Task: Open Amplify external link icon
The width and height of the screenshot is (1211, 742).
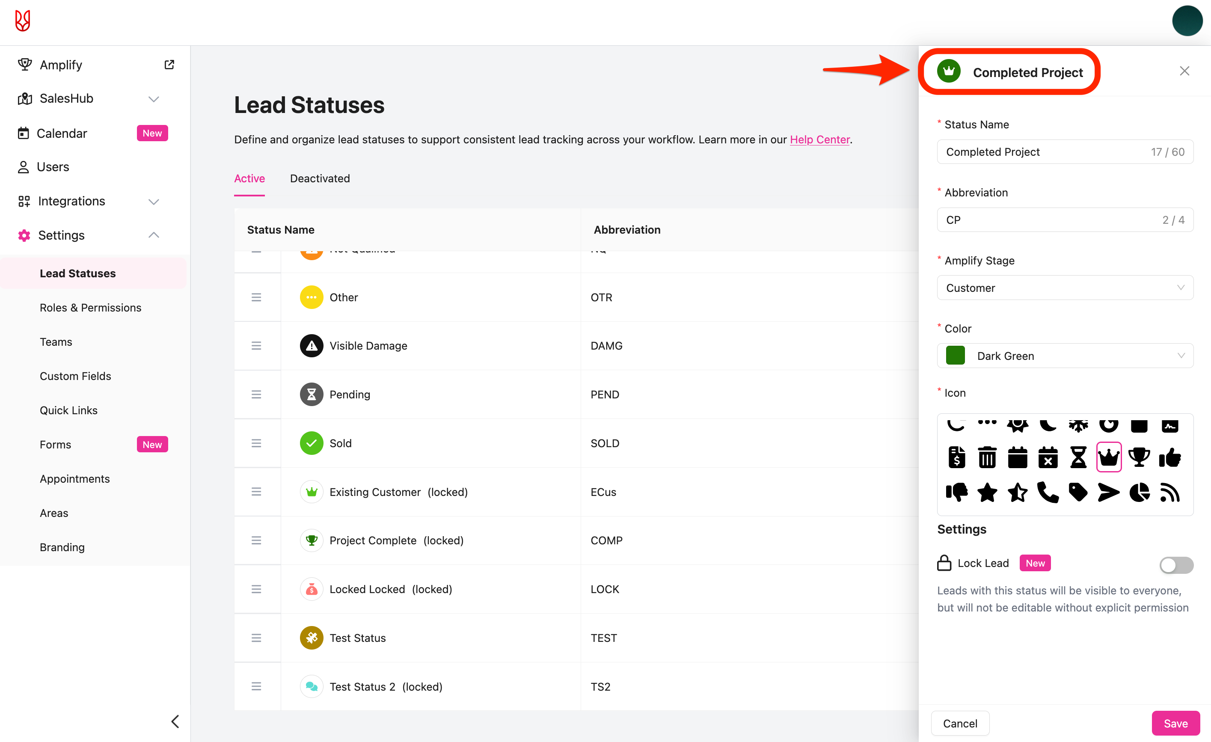Action: click(169, 64)
